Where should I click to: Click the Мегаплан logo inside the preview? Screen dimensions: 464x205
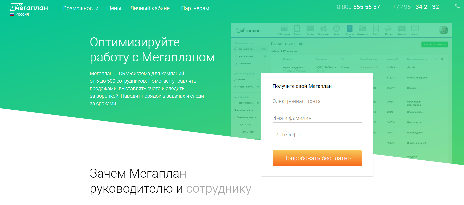pos(249,30)
